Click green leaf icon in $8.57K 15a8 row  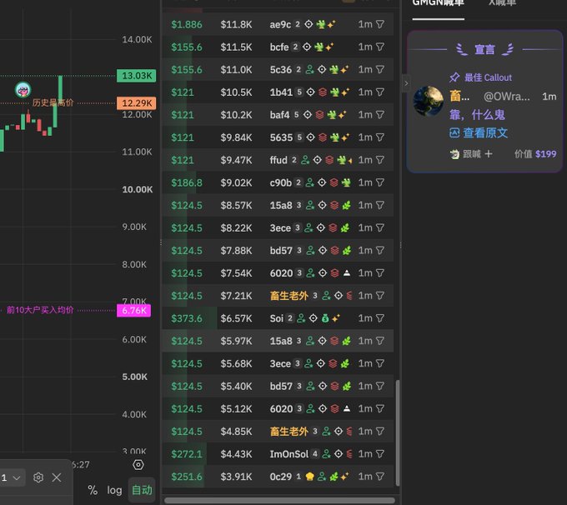click(x=346, y=205)
